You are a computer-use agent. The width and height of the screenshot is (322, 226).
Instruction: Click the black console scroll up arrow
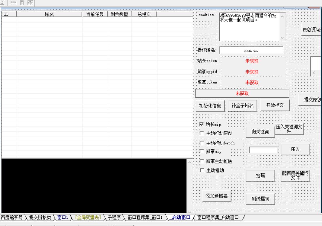point(190,162)
